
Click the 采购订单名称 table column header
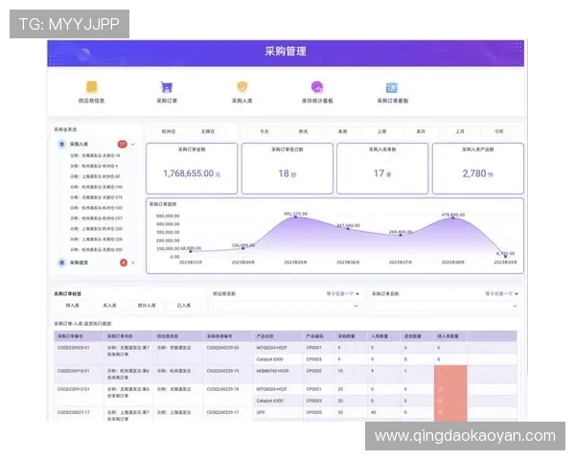coord(128,336)
